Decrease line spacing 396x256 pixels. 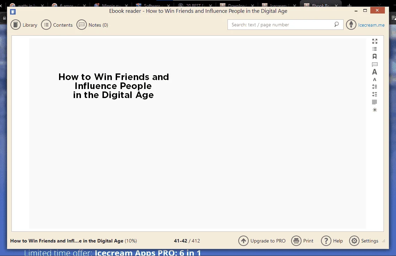375,94
